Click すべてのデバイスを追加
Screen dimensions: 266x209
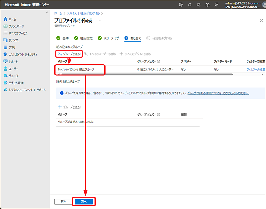pos(135,54)
